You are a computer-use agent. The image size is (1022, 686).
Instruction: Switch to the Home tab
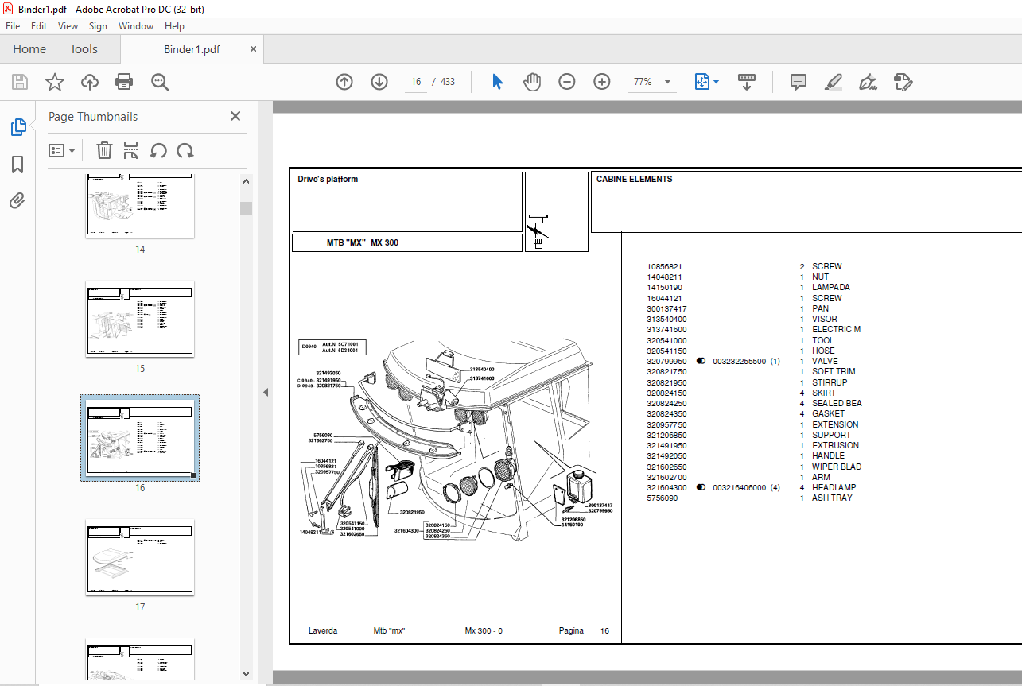tap(29, 49)
